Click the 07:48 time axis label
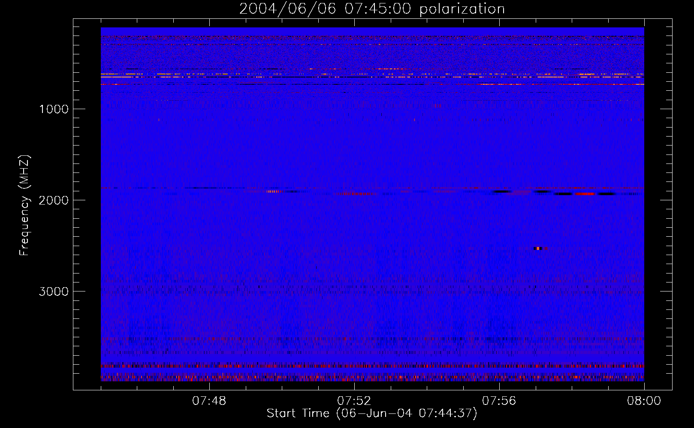 pyautogui.click(x=209, y=401)
